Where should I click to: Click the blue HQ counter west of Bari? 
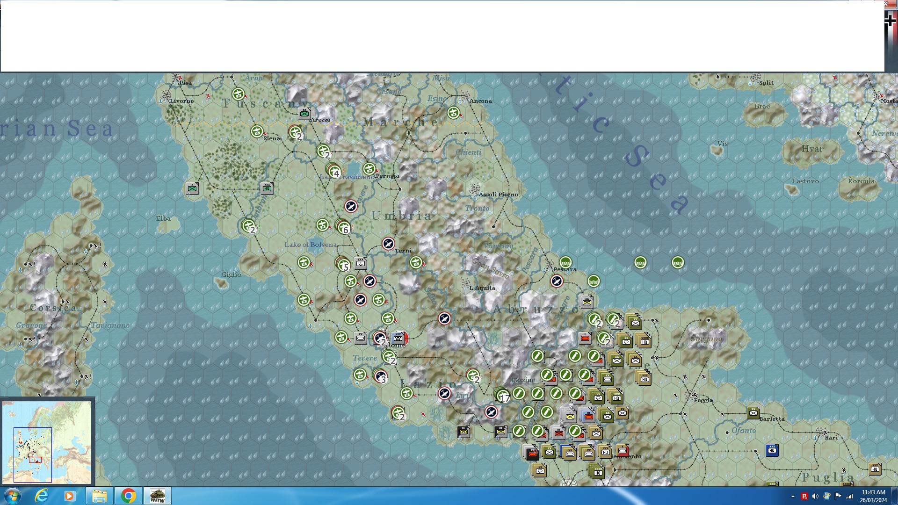[x=772, y=450]
